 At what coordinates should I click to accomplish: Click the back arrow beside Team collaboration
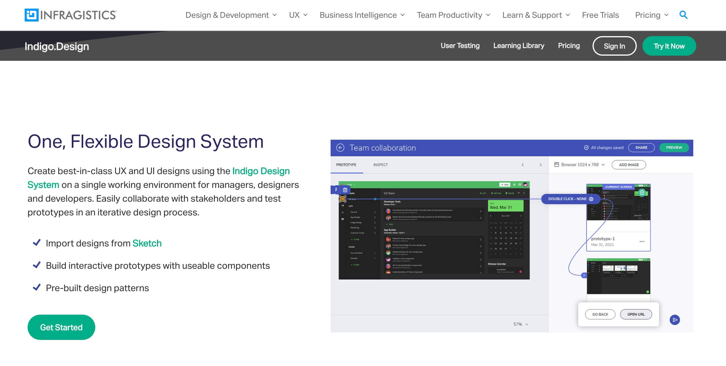point(340,148)
